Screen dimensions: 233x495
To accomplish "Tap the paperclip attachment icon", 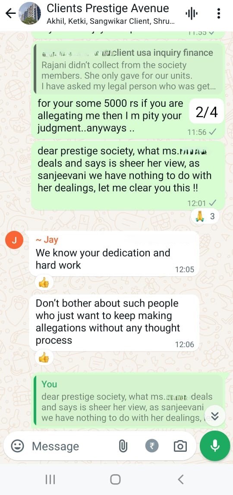I will click(x=123, y=447).
